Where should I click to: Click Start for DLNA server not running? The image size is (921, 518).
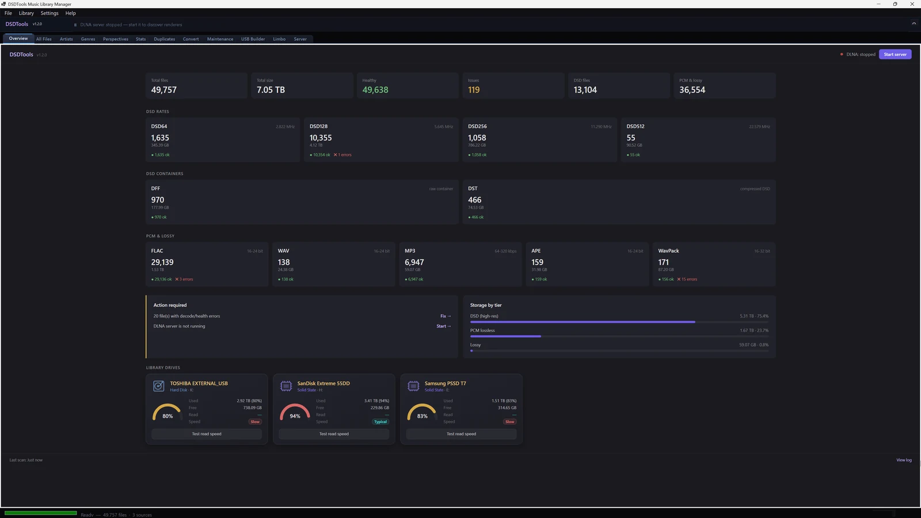(x=444, y=326)
